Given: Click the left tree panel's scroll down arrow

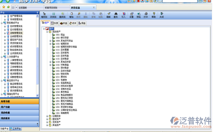Looking at the screenshot, I should 37,95.
